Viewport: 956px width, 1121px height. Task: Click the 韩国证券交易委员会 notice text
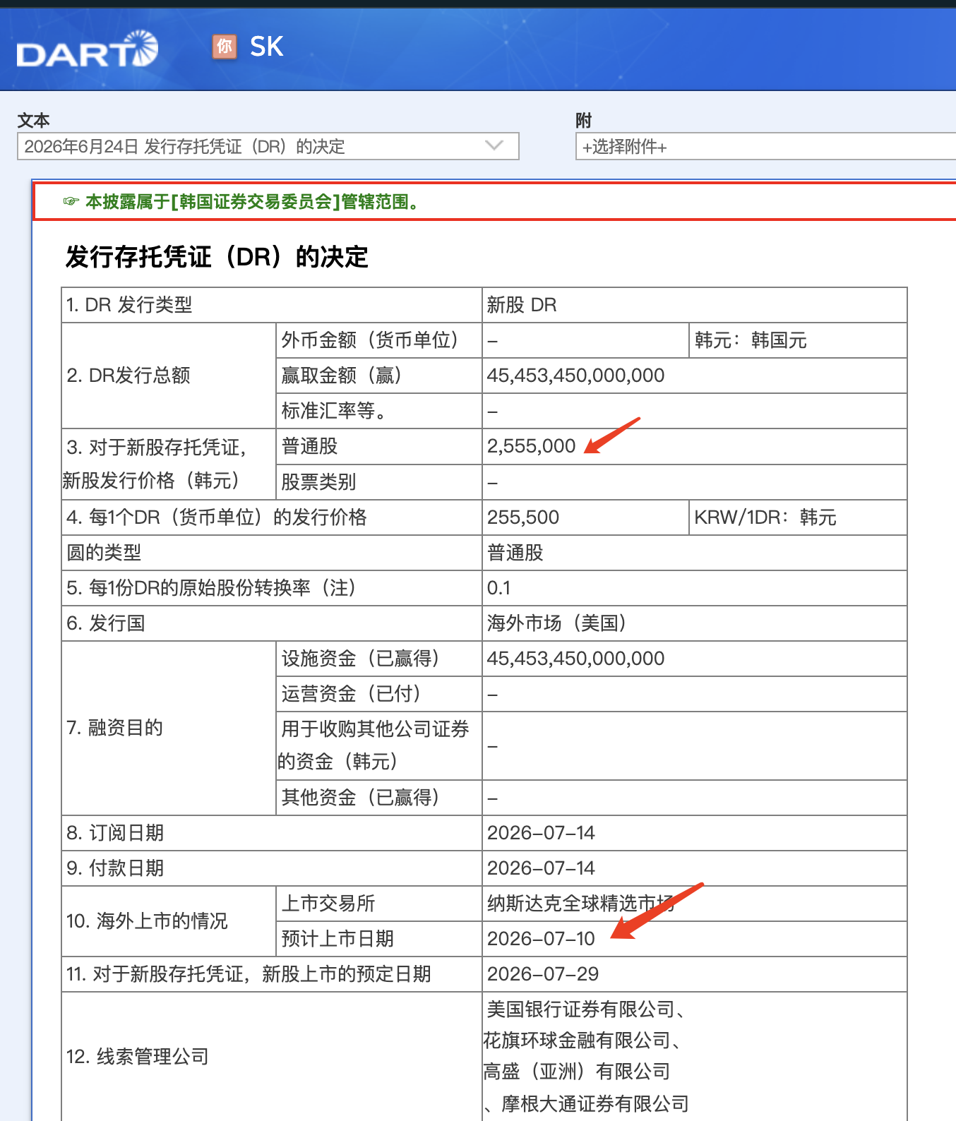point(256,202)
